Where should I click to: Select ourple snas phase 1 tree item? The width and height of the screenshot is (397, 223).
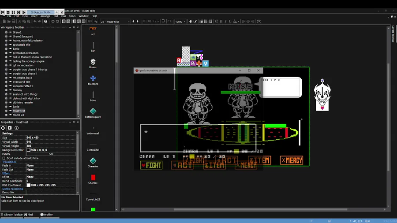25,74
